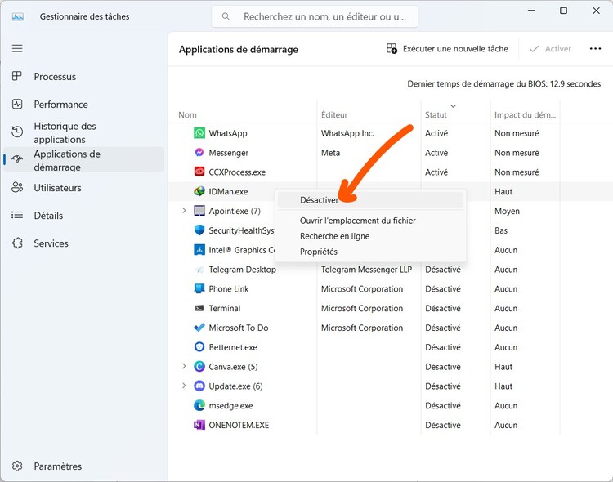The image size is (613, 482).
Task: Select the CCXProcess.exe entry
Action: point(237,172)
